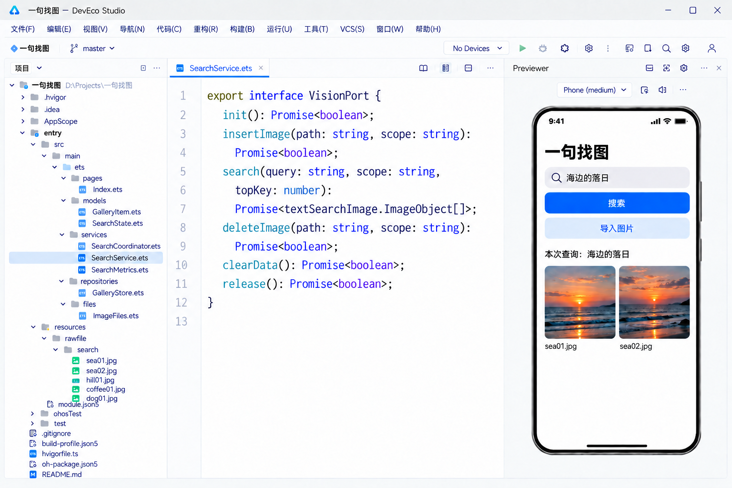This screenshot has width=732, height=488.
Task: Click the 海边的落日 search field
Action: click(617, 178)
